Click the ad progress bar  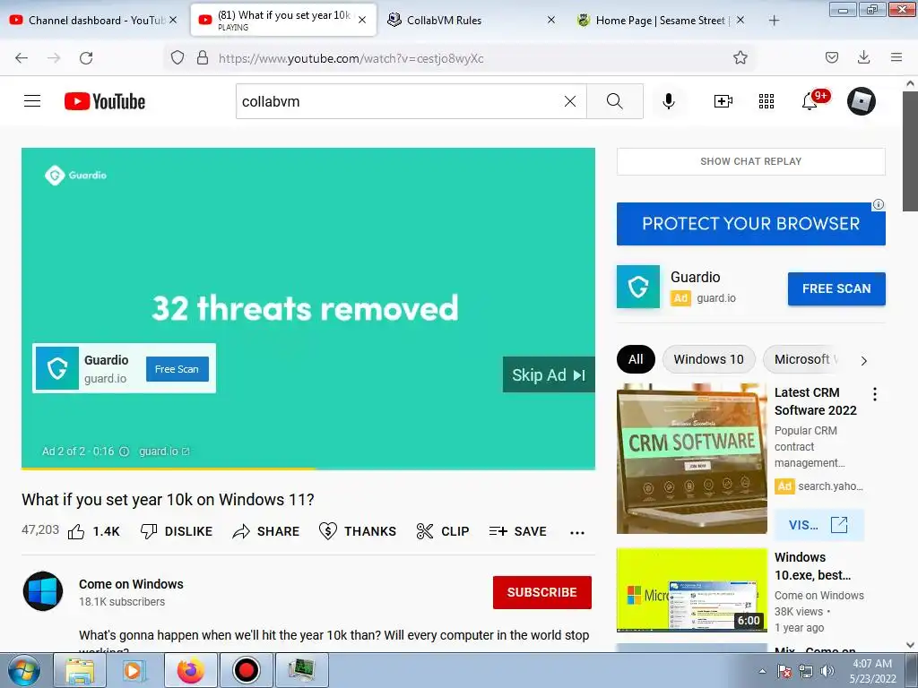[308, 468]
